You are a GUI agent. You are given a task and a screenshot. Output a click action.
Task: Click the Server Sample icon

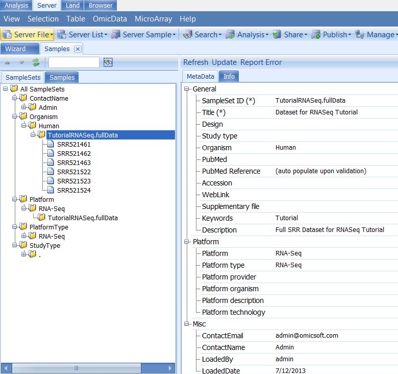pos(116,34)
